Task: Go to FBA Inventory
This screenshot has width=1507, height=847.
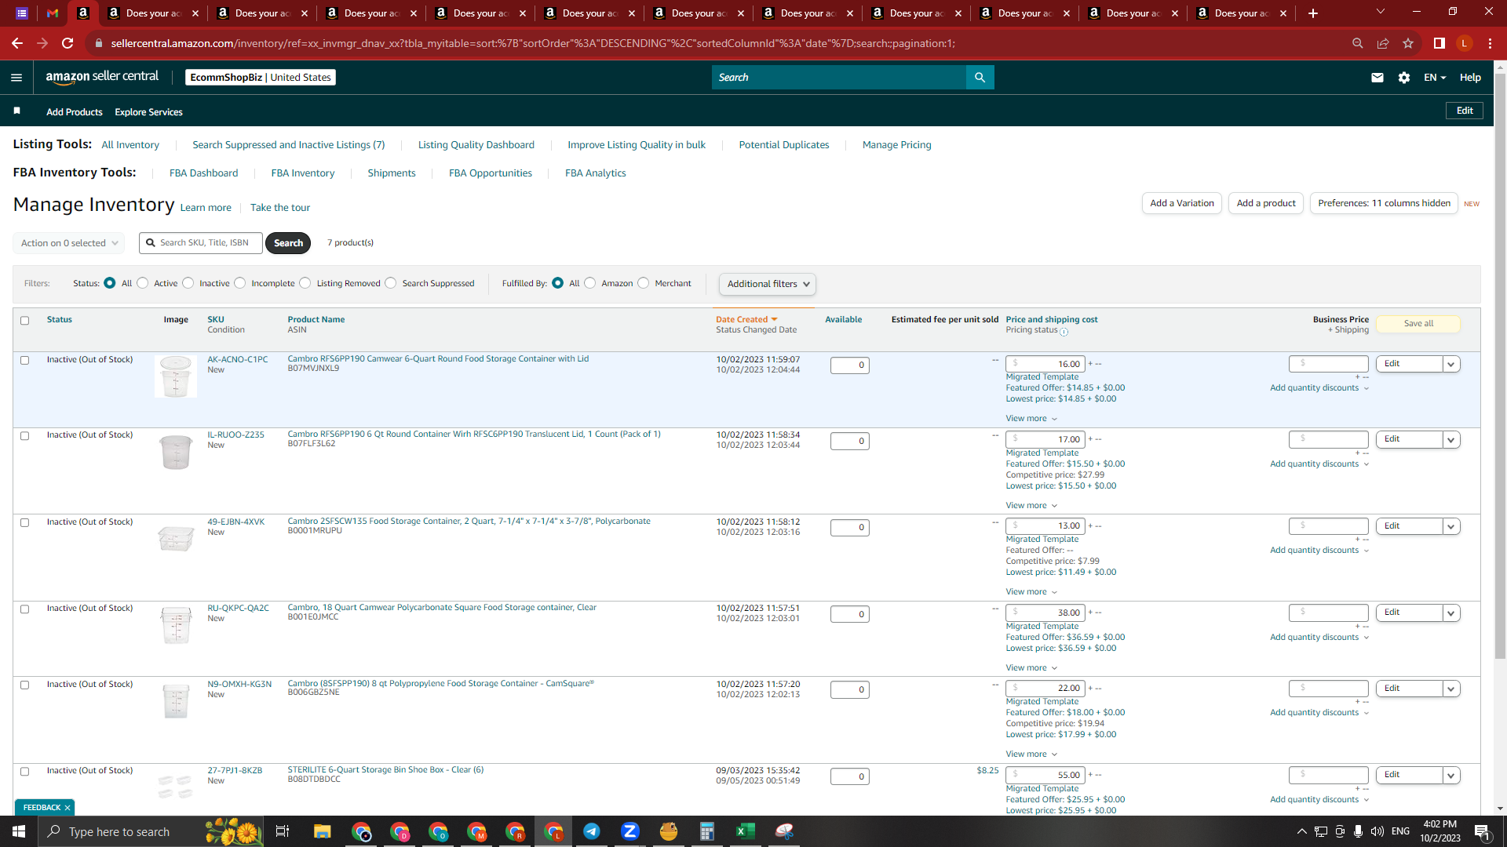Action: click(303, 173)
